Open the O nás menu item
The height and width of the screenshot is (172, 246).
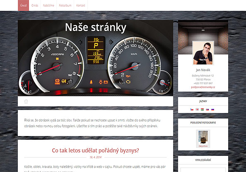pos(35,5)
